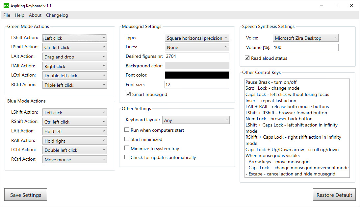
Task: Expand Green Mode LAlt Action dropdown
Action: (75, 57)
